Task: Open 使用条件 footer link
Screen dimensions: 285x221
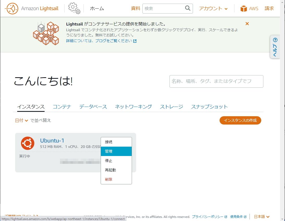Action: (238, 217)
